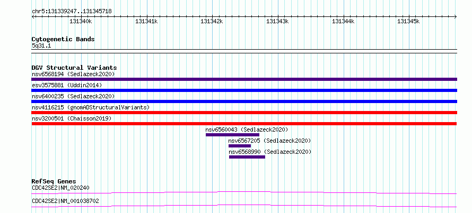This screenshot has height=213, width=472.
Task: Click ruler position 131343k
Action: [277, 21]
